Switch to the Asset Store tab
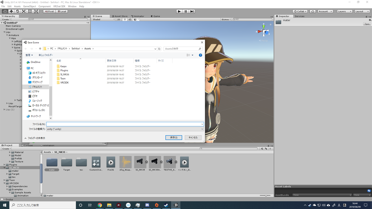 point(119,16)
